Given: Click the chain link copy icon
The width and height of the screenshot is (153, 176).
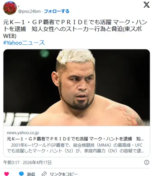Looking at the screenshot, I should coord(44,174).
